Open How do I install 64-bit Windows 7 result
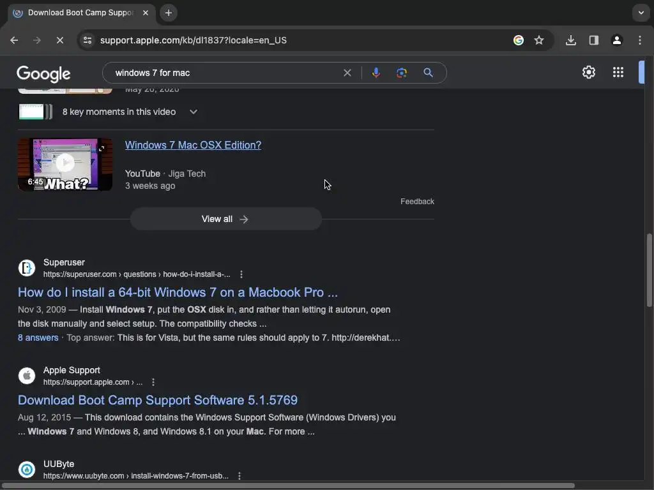This screenshot has width=654, height=490. (178, 292)
